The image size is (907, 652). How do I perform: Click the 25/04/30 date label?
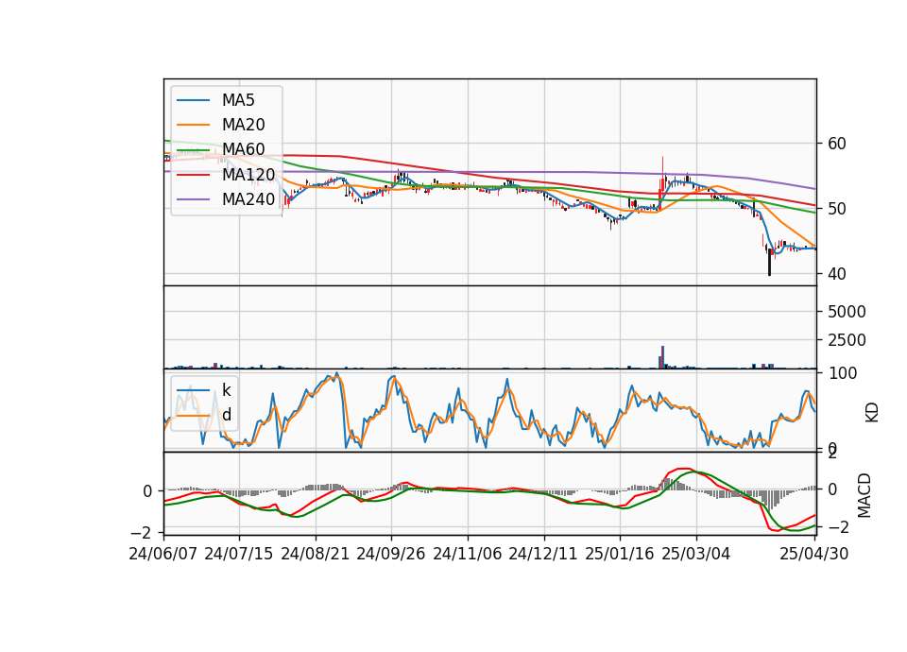(x=814, y=554)
